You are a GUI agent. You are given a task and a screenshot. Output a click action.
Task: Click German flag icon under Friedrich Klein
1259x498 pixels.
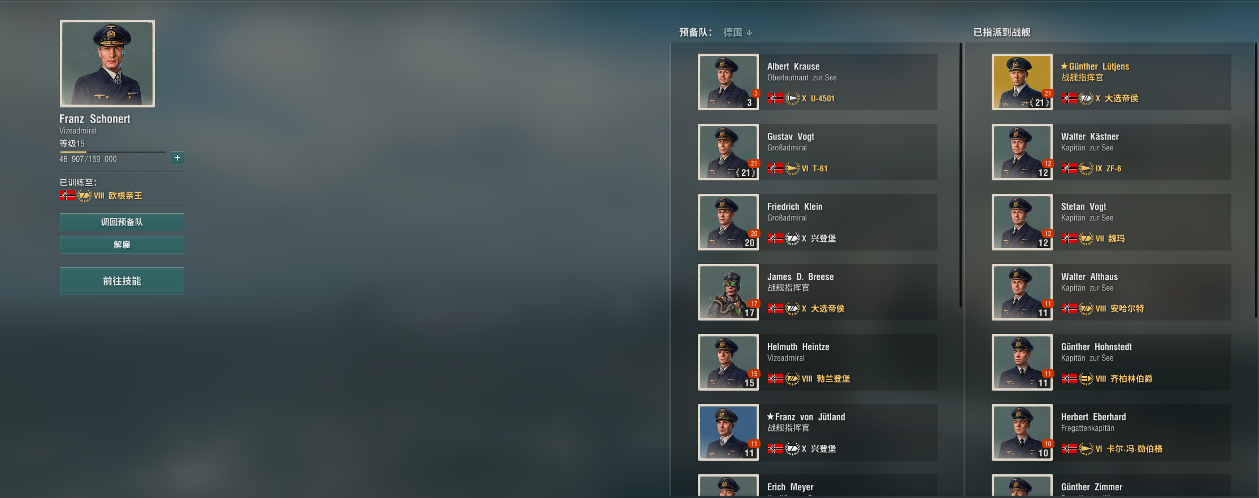[775, 239]
